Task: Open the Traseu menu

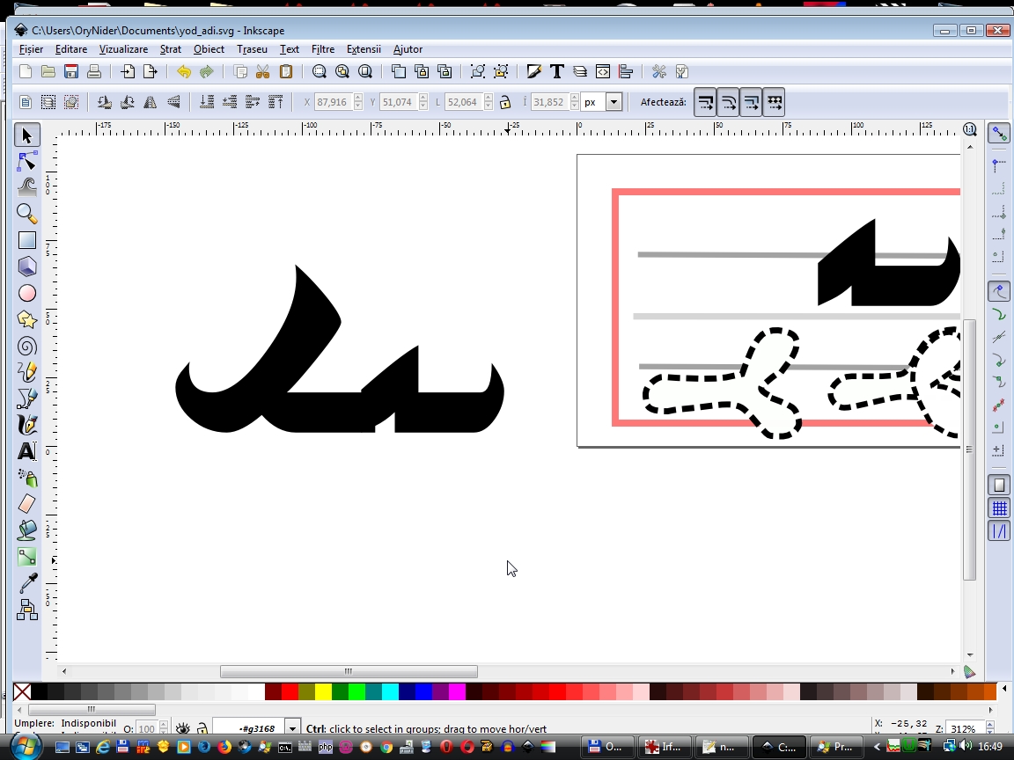Action: (252, 49)
